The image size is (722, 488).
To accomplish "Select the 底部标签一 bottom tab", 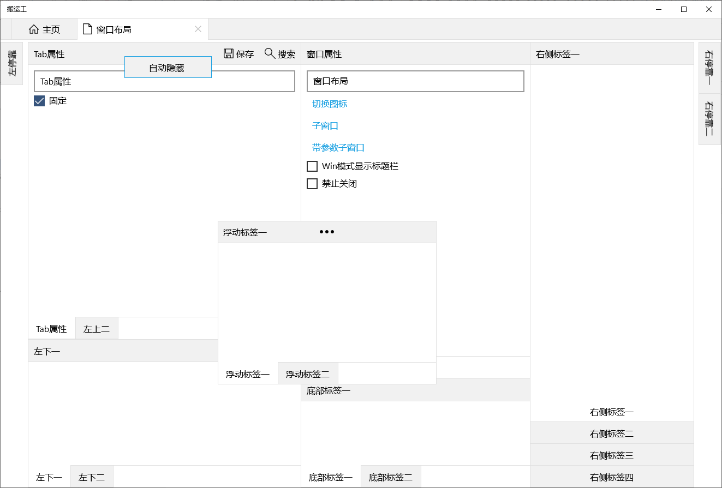I will point(331,477).
